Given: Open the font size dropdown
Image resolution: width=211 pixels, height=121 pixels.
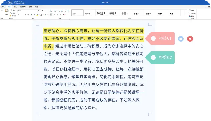Looking at the screenshot, I should (x=38, y=11).
